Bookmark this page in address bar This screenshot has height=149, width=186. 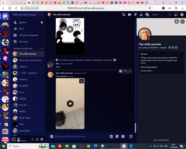pyautogui.click(x=150, y=8)
